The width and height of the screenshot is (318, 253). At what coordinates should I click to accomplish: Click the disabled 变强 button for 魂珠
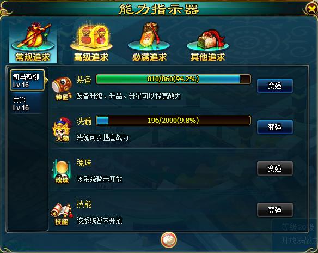tap(275, 168)
